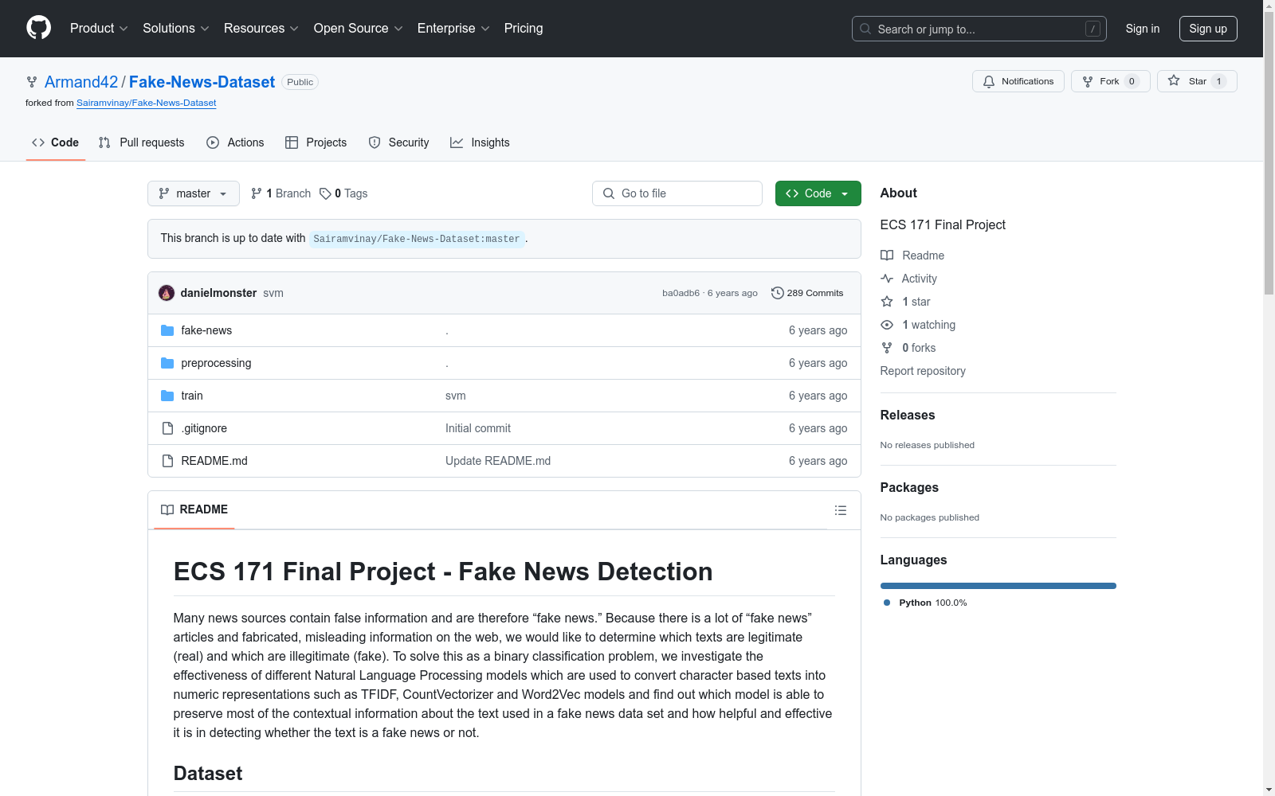Click the magnifier icon in search bar
1275x796 pixels.
click(865, 29)
